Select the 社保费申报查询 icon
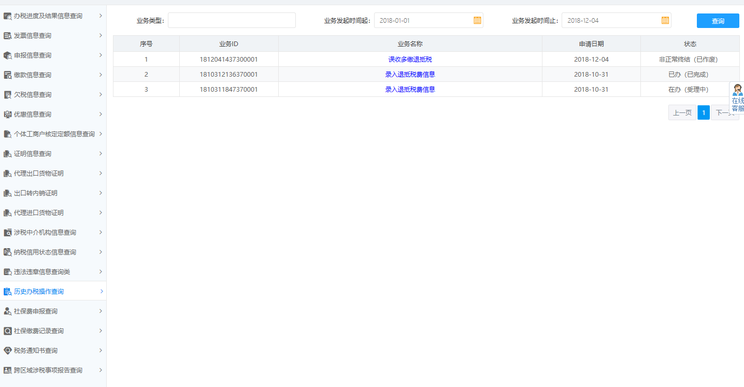Image resolution: width=744 pixels, height=387 pixels. pyautogui.click(x=7, y=311)
